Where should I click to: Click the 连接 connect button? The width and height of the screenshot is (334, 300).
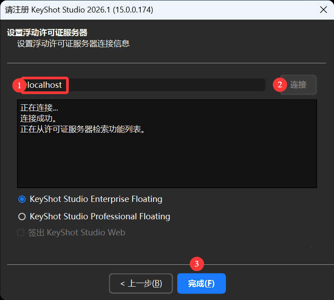tap(298, 85)
